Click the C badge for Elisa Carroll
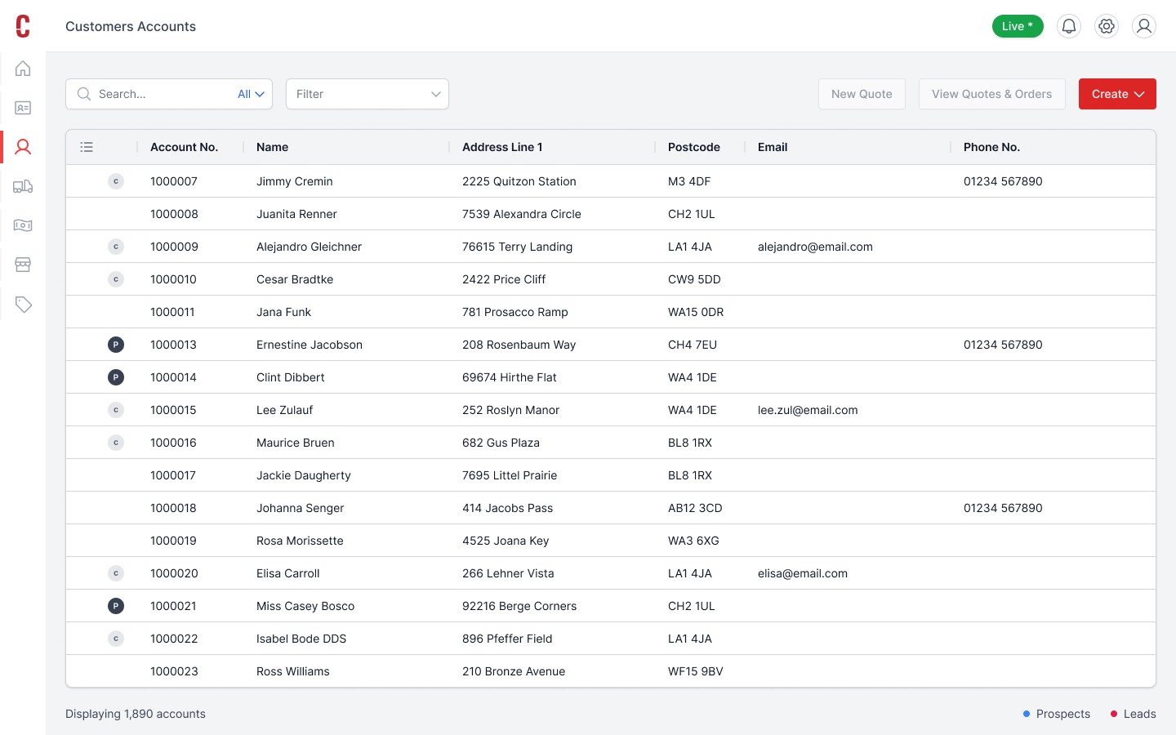Viewport: 1176px width, 735px height. click(x=116, y=573)
